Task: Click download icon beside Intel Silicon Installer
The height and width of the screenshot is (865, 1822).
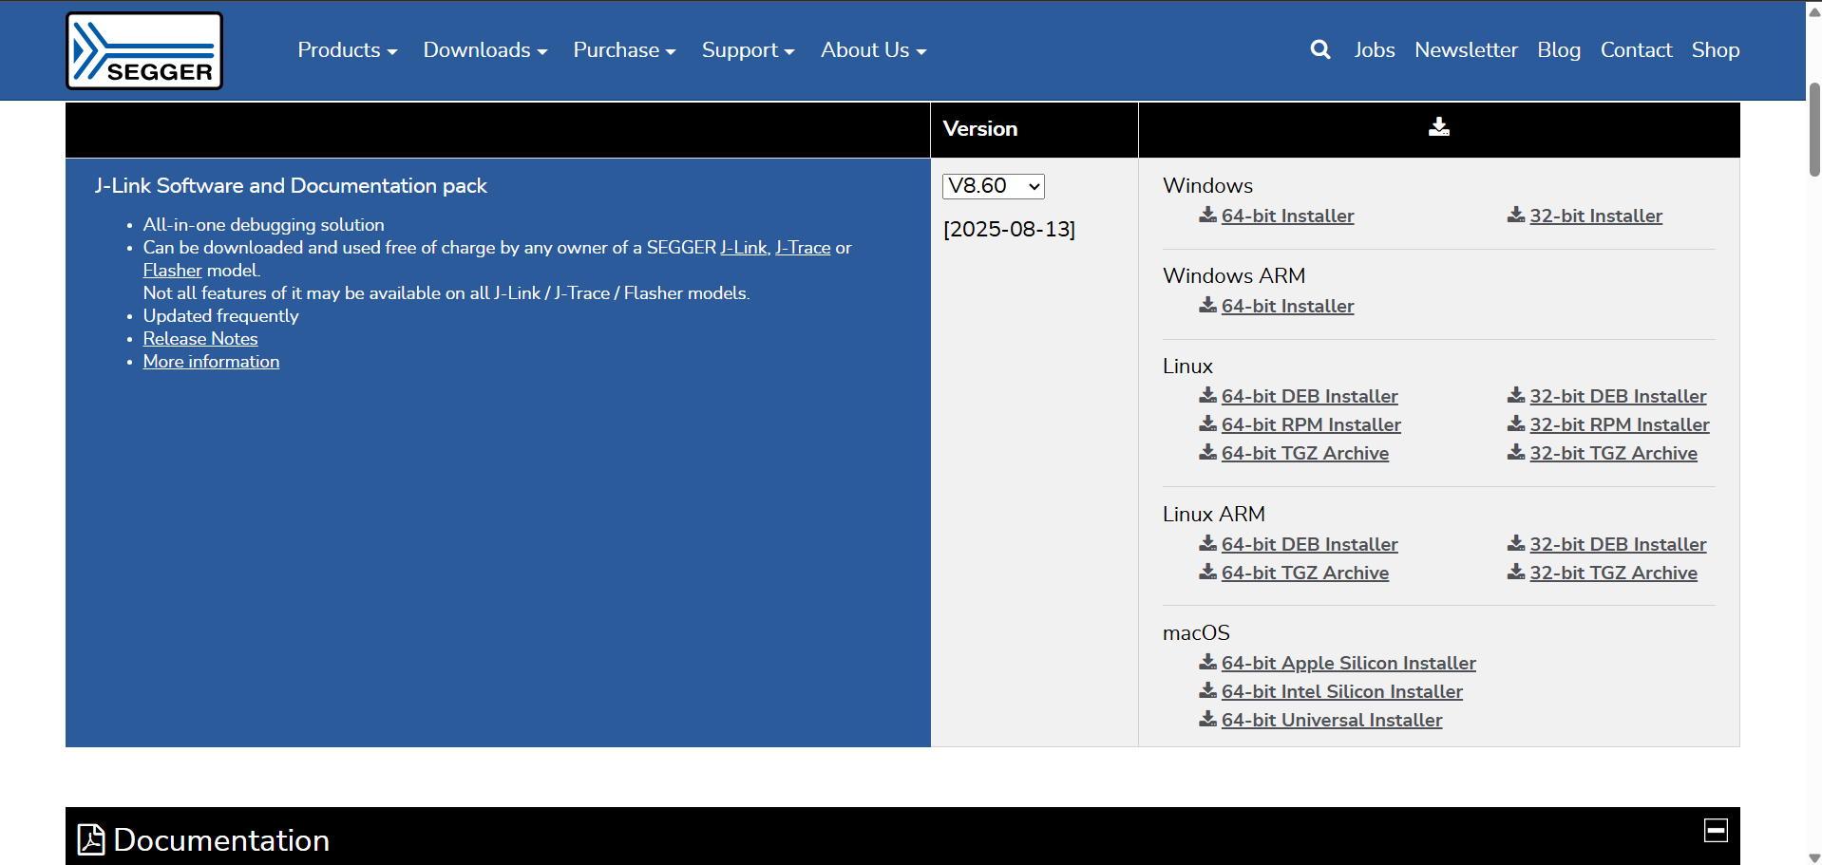Action: pyautogui.click(x=1207, y=690)
